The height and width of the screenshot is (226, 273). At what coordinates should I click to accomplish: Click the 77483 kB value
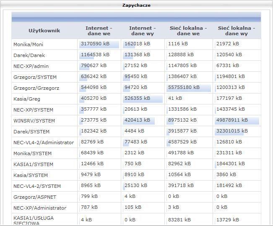136,142
